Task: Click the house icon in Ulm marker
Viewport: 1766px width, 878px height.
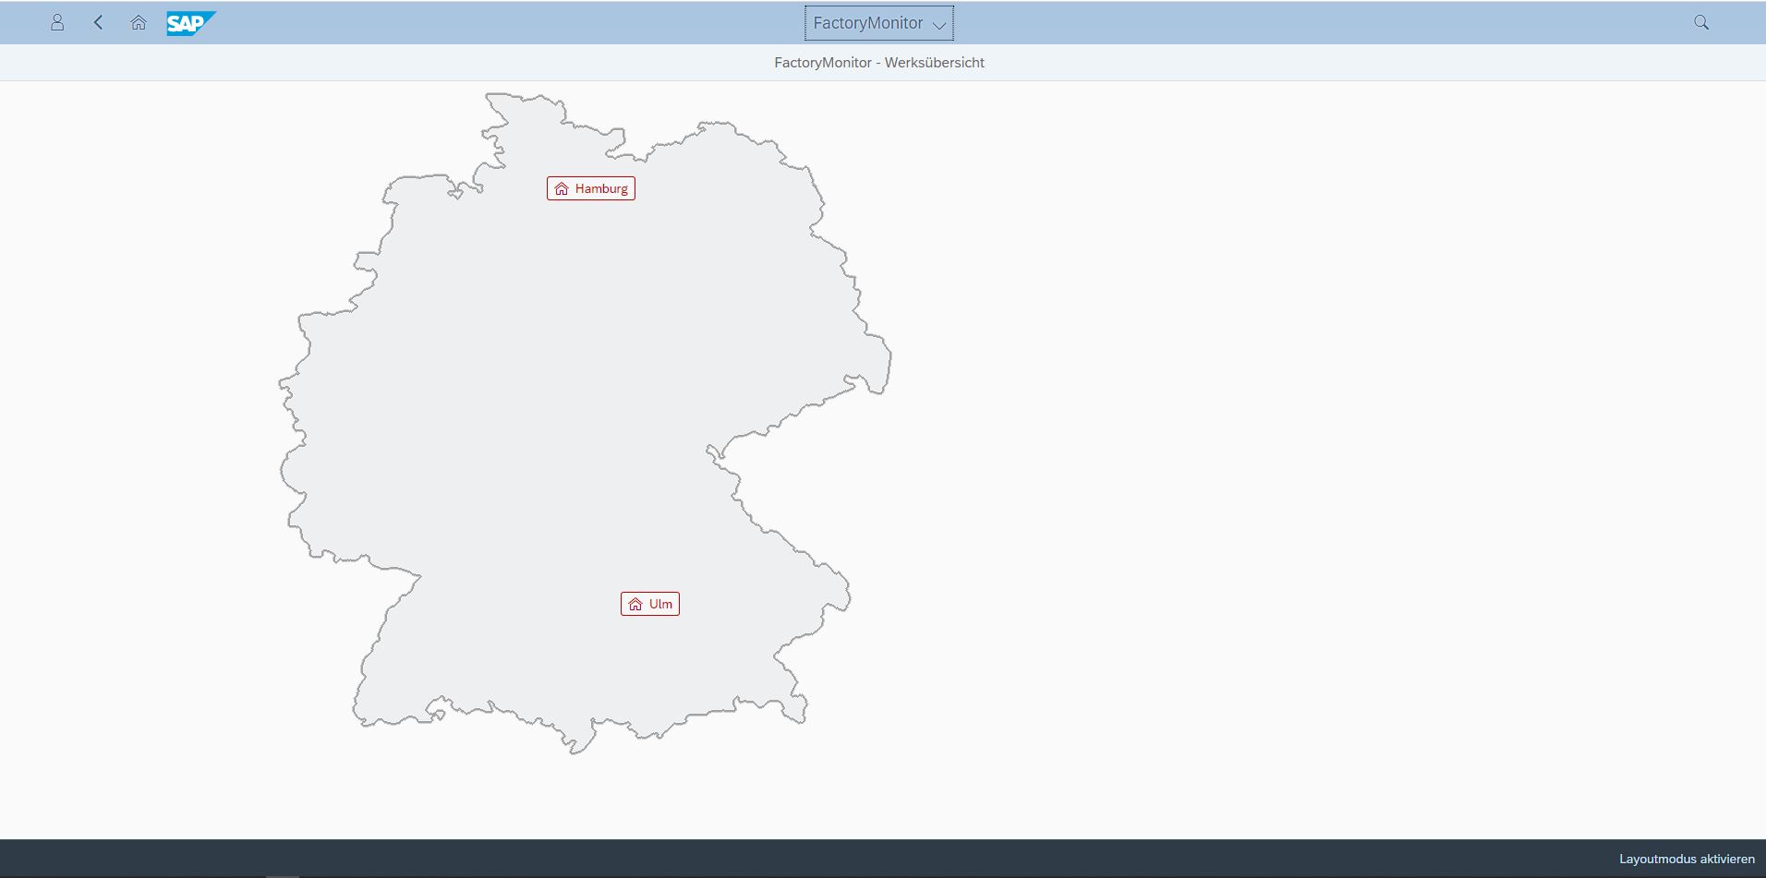Action: 635,605
